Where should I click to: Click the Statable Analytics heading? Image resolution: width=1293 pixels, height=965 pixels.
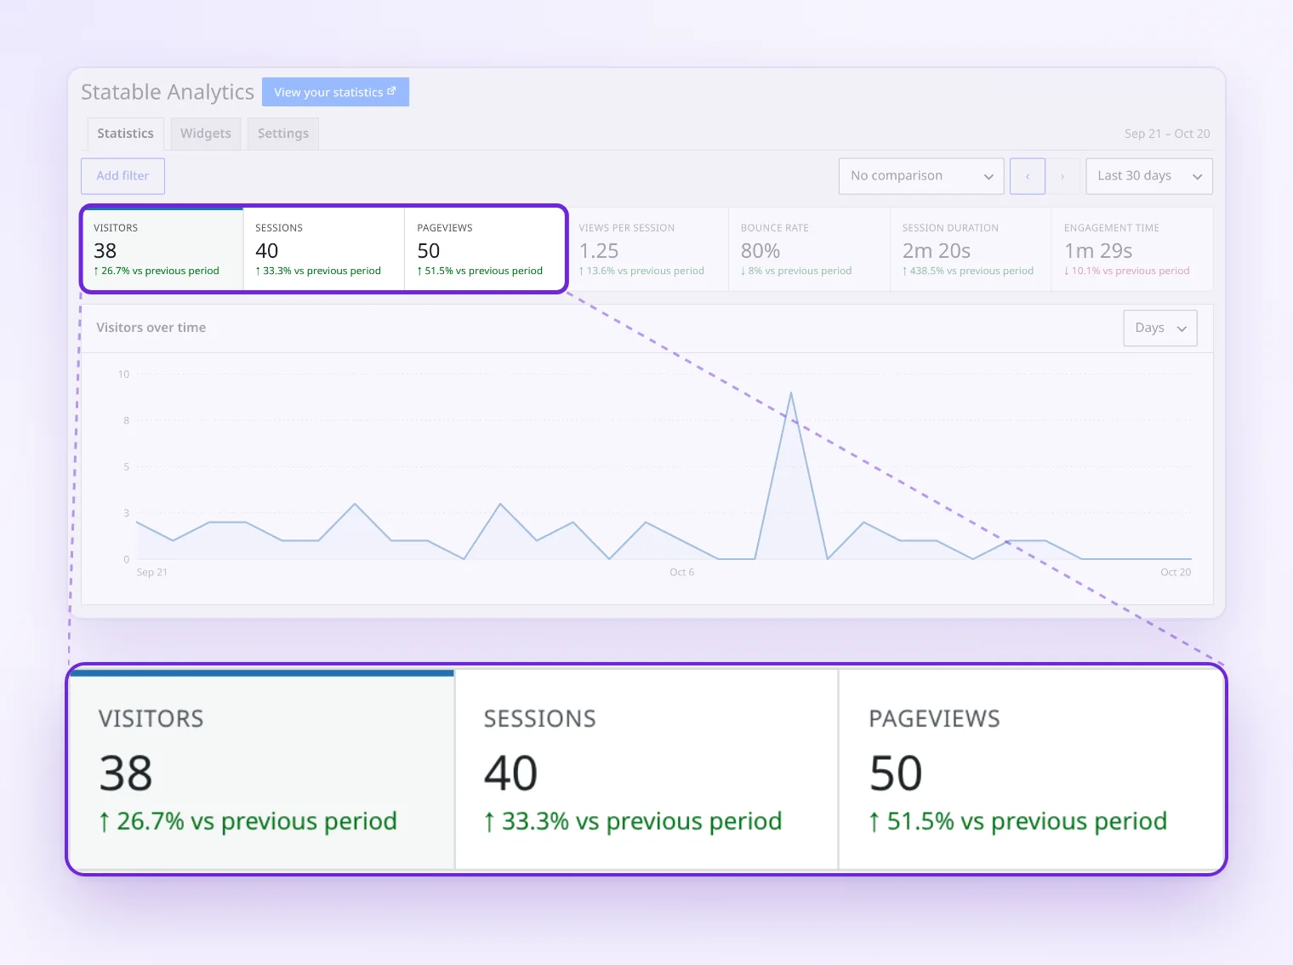click(x=168, y=92)
